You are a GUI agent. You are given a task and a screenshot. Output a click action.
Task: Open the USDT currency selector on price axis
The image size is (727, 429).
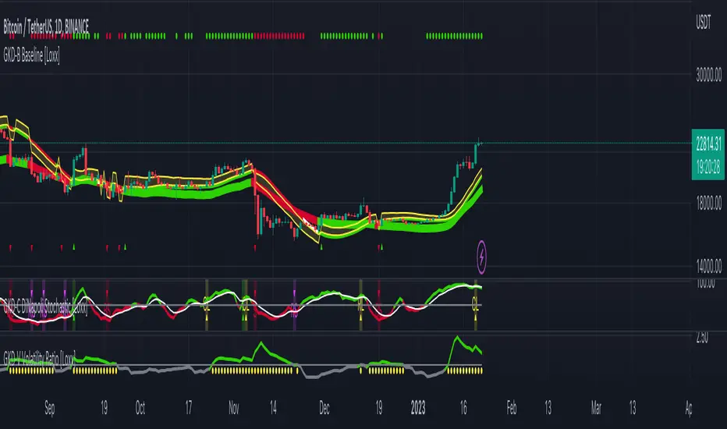click(703, 22)
